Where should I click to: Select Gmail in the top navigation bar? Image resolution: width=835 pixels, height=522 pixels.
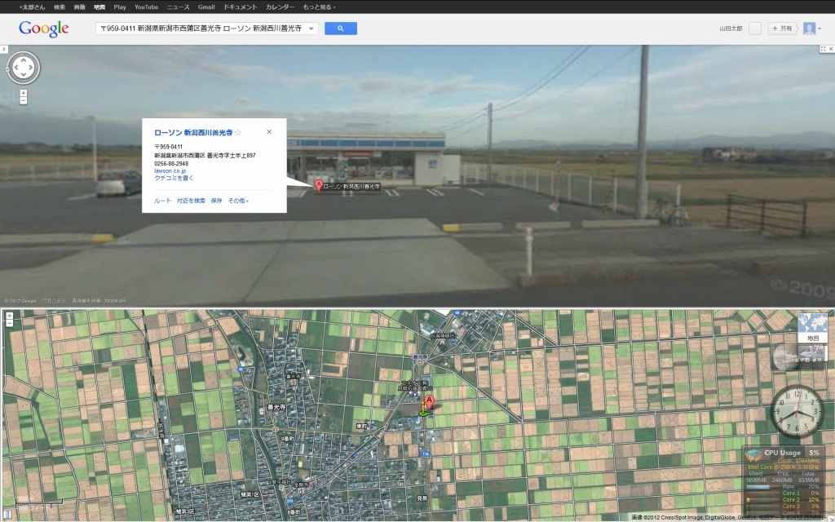(206, 7)
